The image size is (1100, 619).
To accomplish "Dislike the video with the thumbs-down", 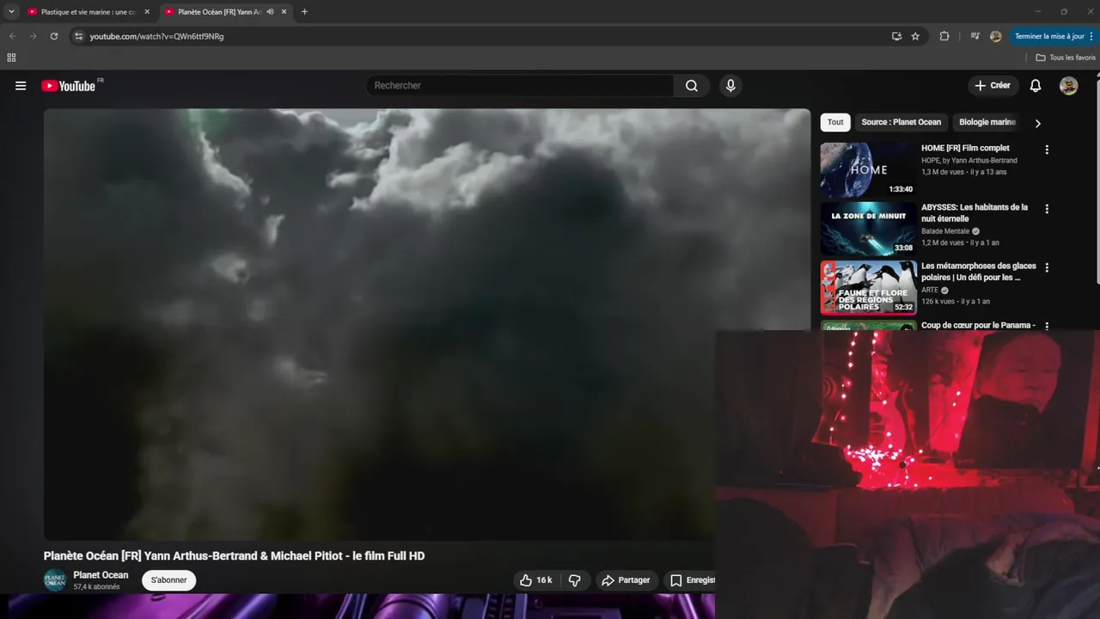I will point(575,580).
